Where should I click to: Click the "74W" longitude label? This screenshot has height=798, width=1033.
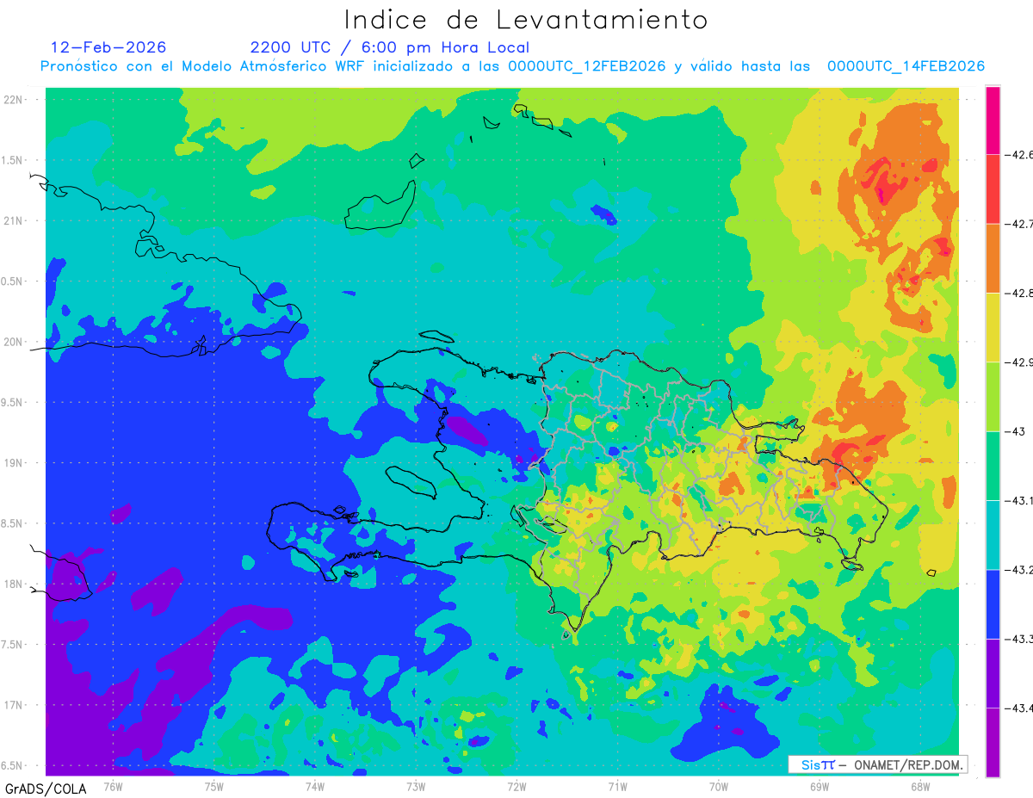click(x=314, y=787)
